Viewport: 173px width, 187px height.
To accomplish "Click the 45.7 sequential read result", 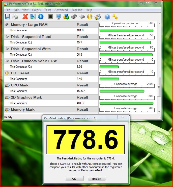I will pyautogui.click(x=79, y=42).
